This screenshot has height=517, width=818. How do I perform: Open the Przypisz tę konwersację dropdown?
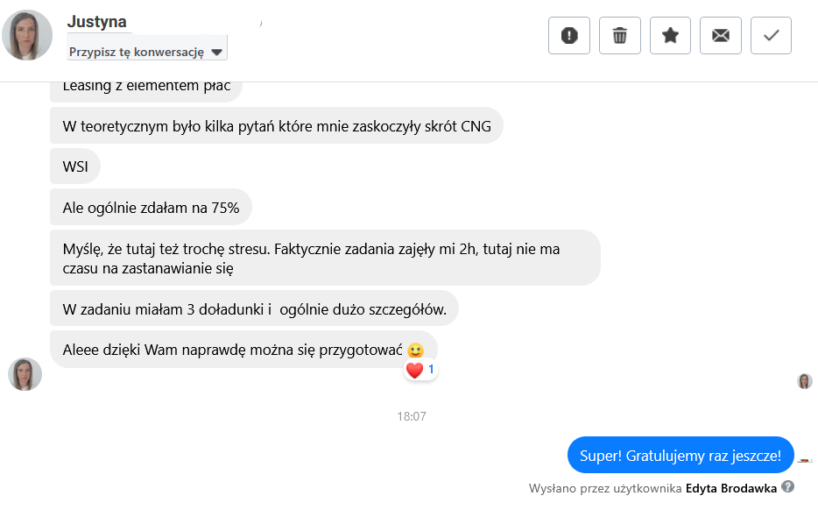(146, 52)
